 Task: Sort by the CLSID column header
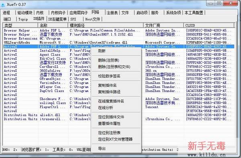[x=209, y=25]
